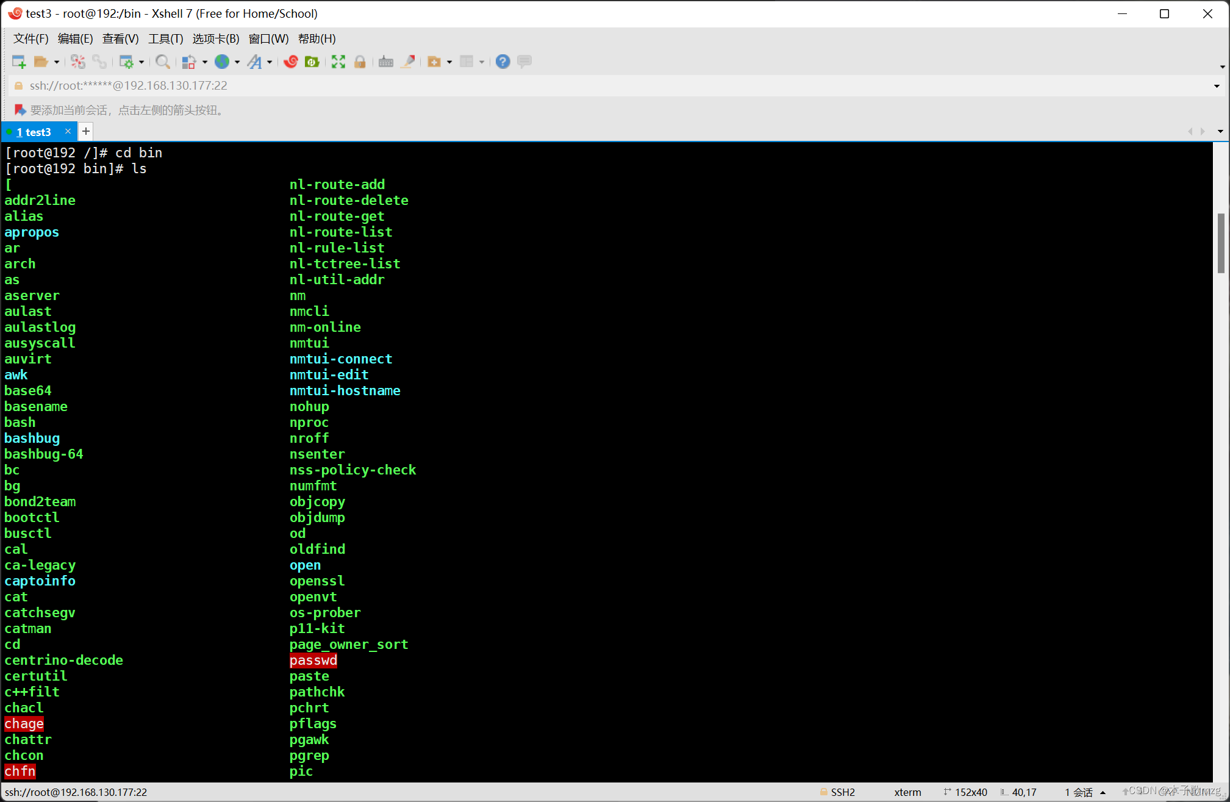This screenshot has height=802, width=1230.
Task: Expand the address bar history dropdown
Action: coord(1217,86)
